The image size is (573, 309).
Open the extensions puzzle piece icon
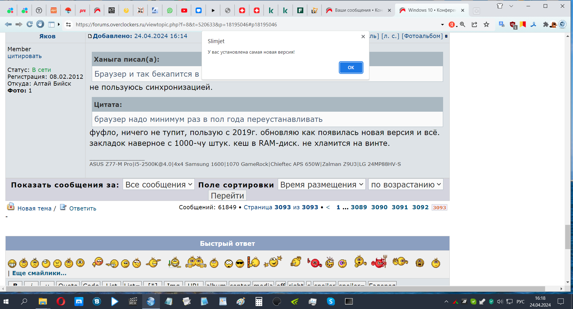click(x=546, y=25)
